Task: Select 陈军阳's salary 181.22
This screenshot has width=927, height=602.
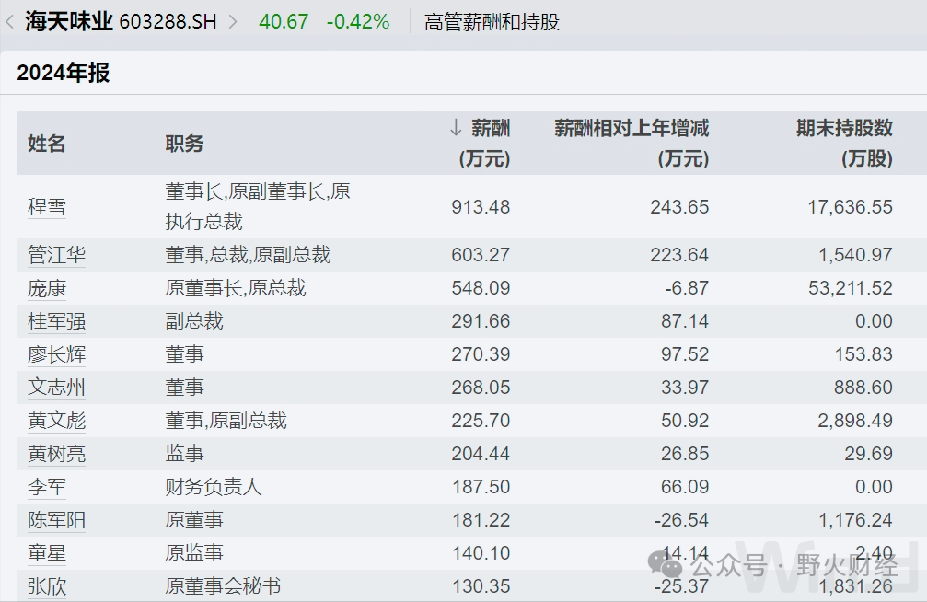Action: click(x=481, y=520)
